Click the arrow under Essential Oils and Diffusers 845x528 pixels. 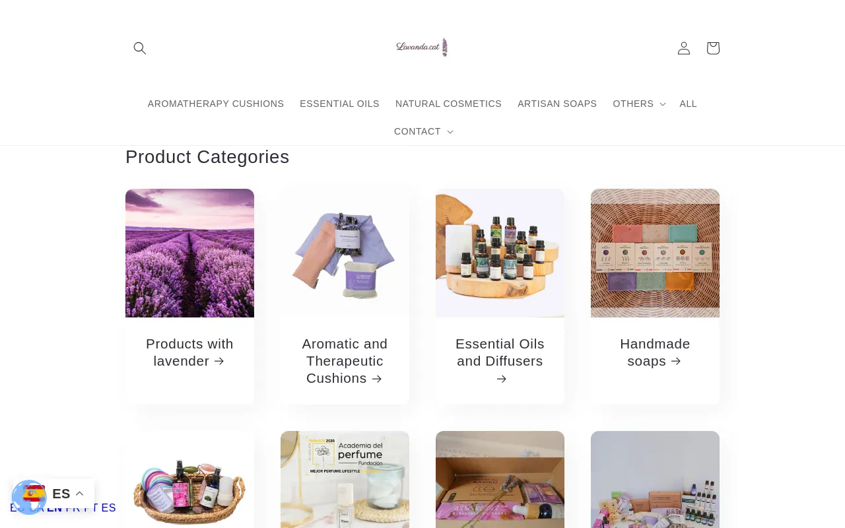[501, 379]
